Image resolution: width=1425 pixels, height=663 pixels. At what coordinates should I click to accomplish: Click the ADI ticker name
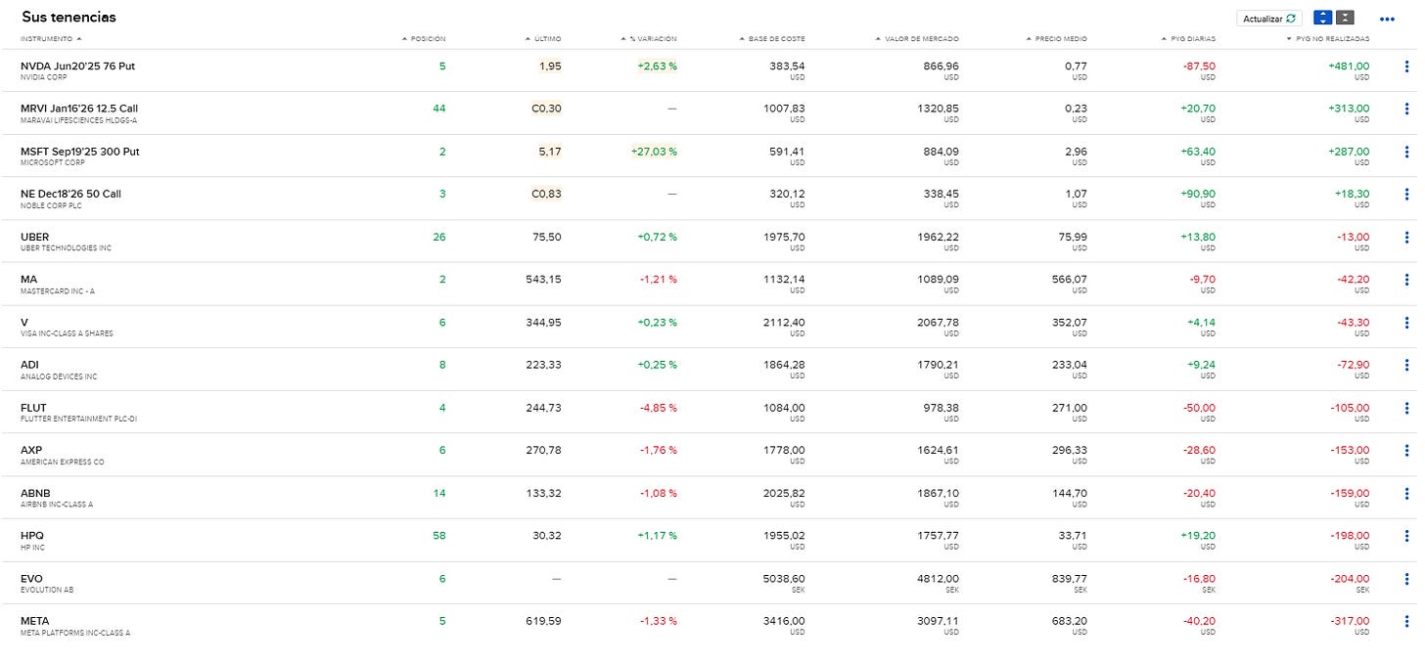[29, 365]
